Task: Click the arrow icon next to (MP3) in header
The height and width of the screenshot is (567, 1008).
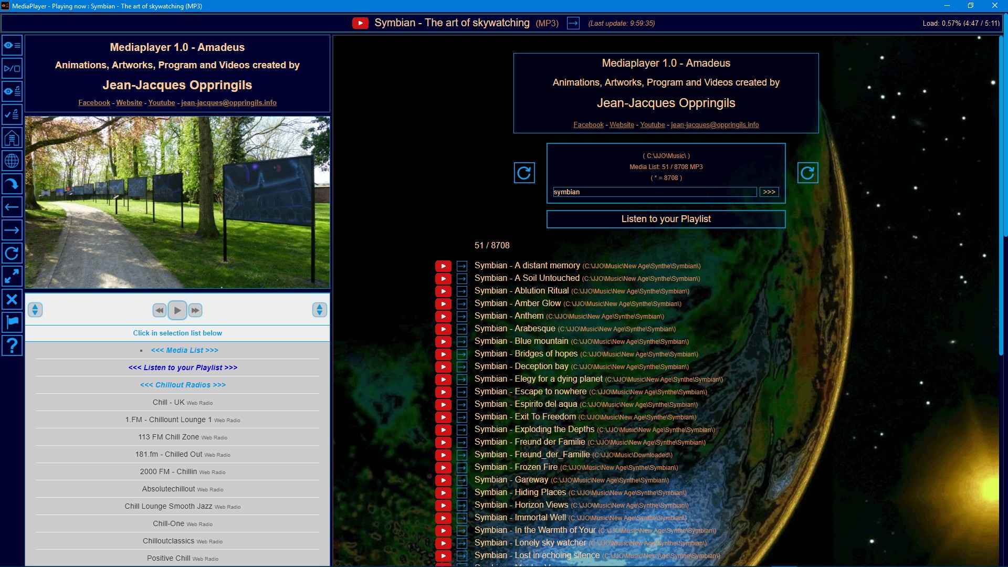Action: [573, 23]
